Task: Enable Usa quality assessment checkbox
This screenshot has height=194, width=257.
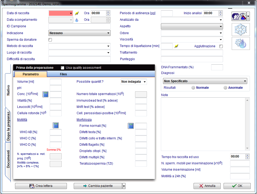Action: 62,68
